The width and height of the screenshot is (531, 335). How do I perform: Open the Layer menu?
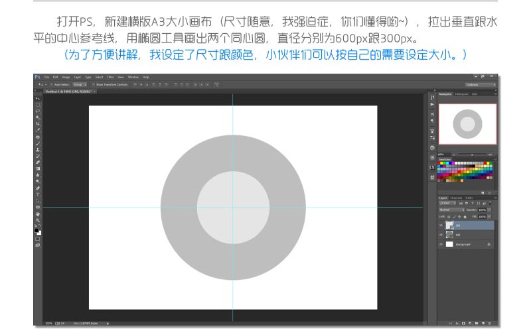[77, 77]
